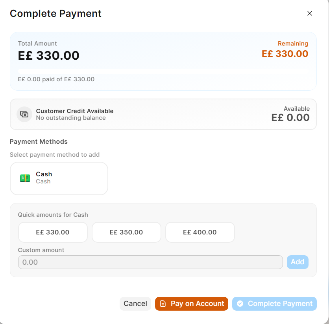Click the green cash banknote icon

(x=25, y=178)
